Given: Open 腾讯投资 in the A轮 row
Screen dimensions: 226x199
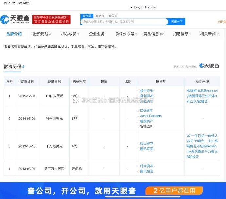Looking at the screenshot, I should pos(147,149).
